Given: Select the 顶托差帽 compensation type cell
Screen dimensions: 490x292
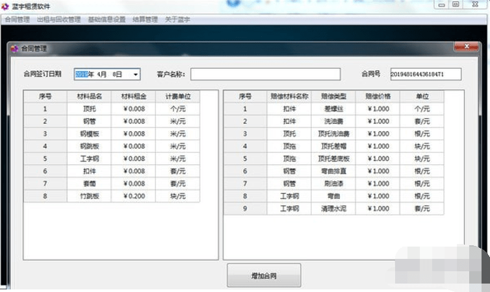Looking at the screenshot, I should click(333, 146).
